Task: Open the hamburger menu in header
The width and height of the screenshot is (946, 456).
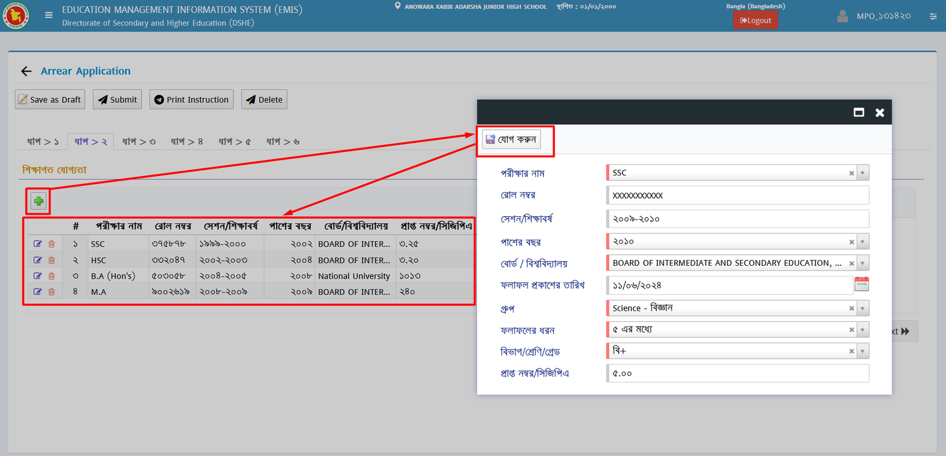Action: click(x=49, y=15)
